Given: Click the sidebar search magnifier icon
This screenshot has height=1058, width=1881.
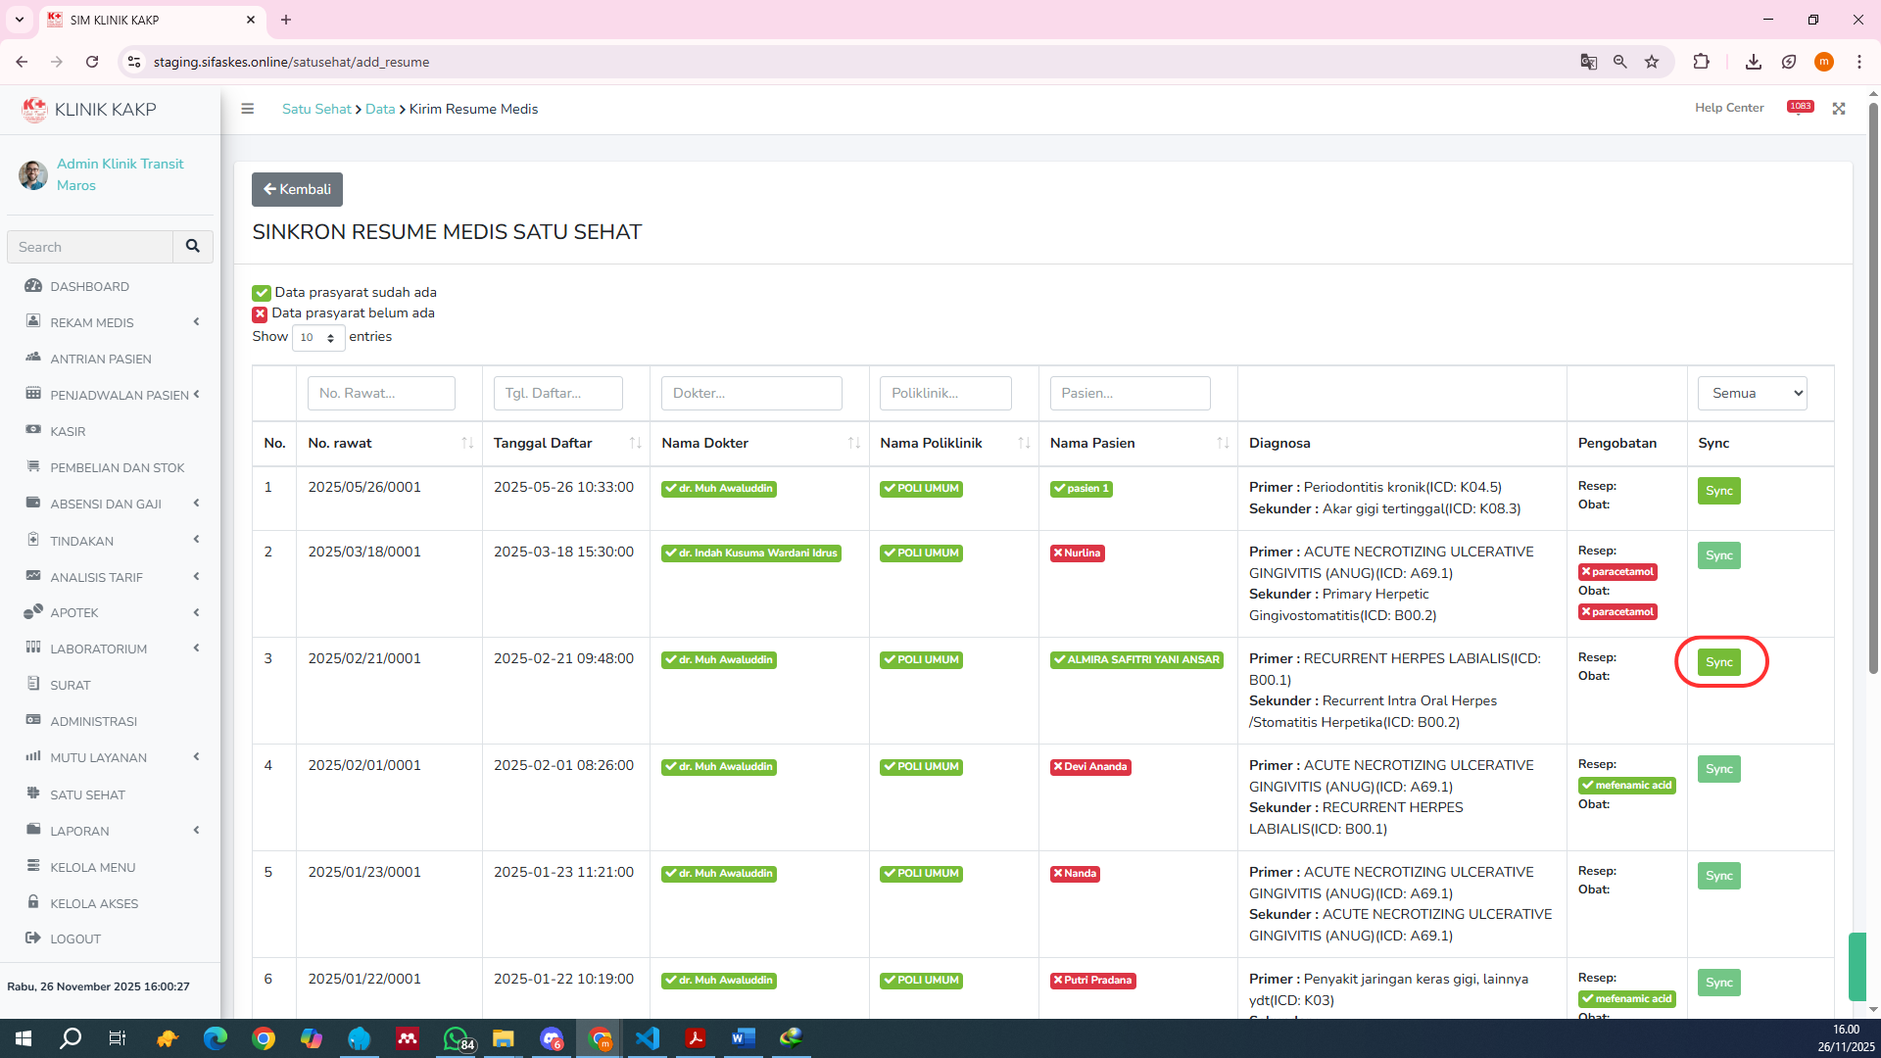Looking at the screenshot, I should 193,247.
